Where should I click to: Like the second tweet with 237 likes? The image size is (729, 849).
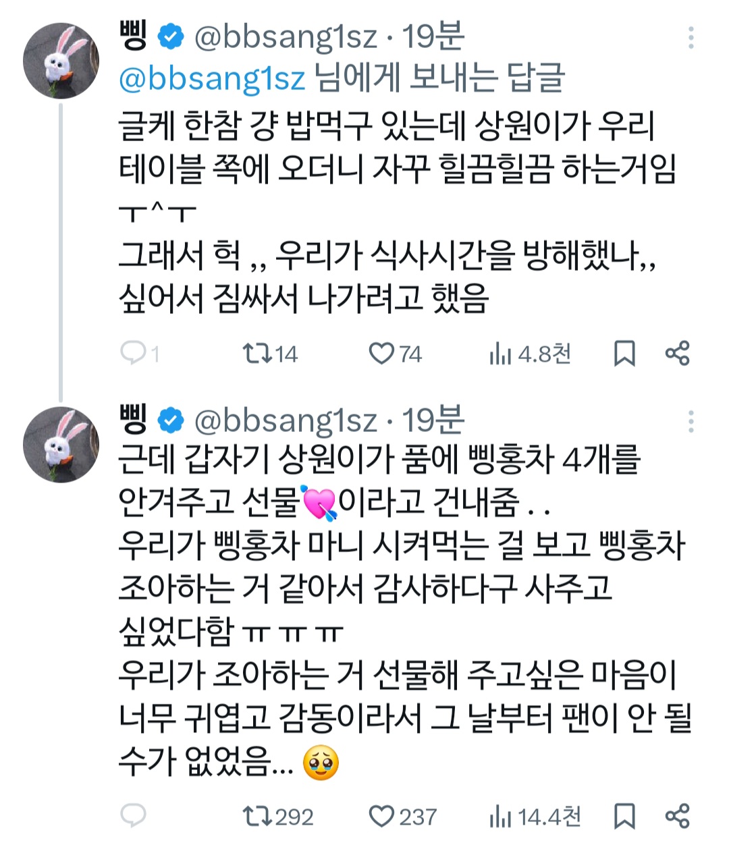click(381, 817)
